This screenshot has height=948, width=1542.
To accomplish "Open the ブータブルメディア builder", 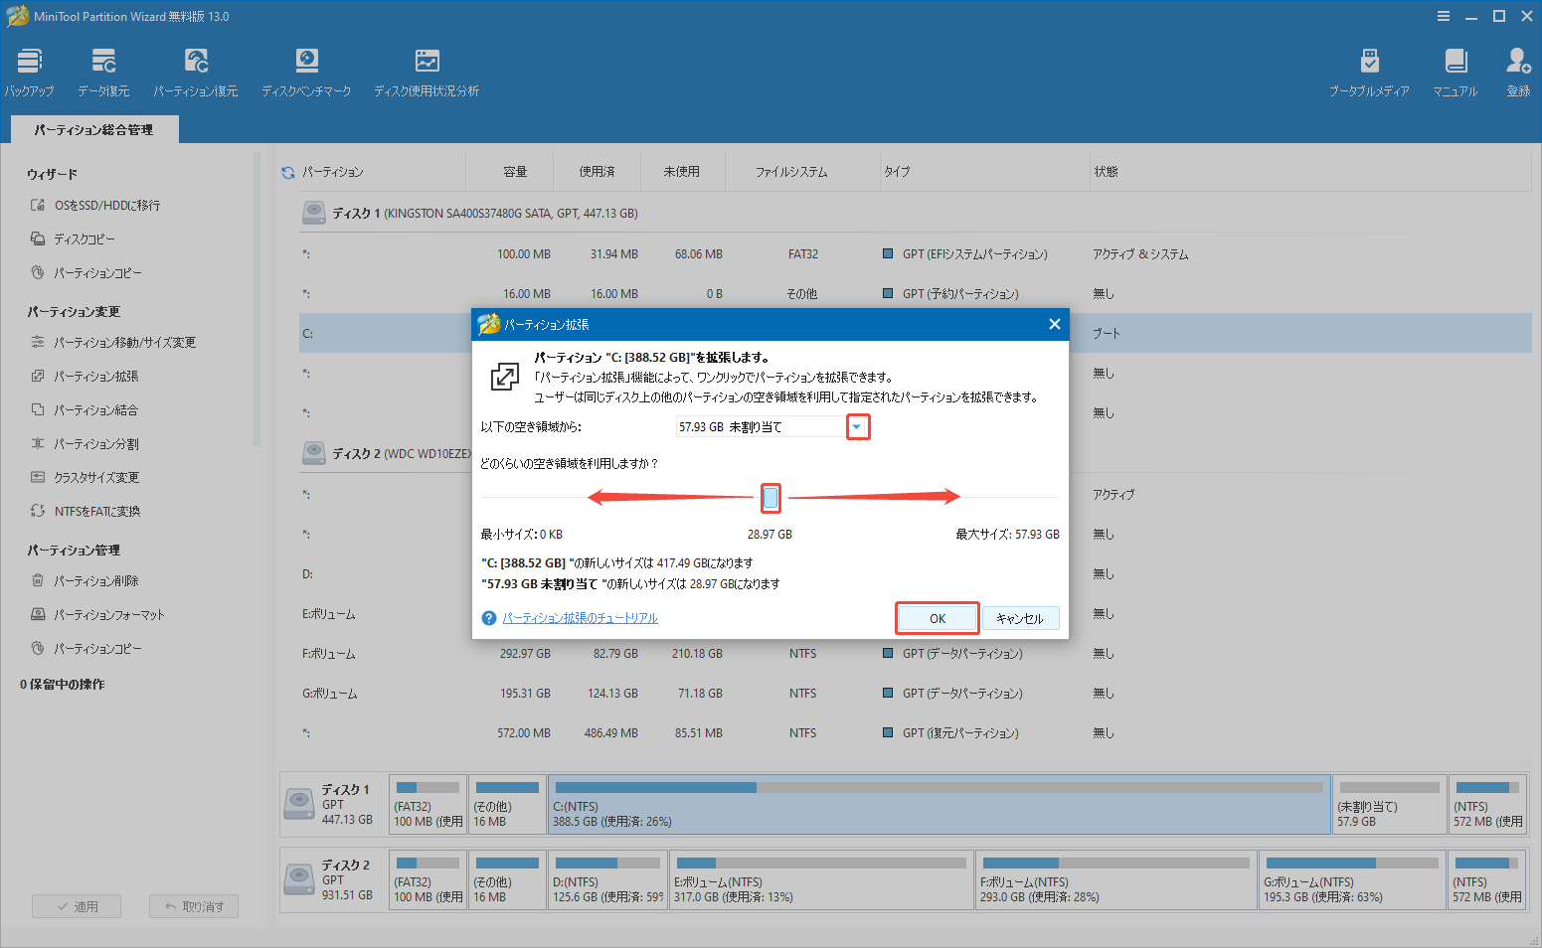I will pyautogui.click(x=1370, y=70).
